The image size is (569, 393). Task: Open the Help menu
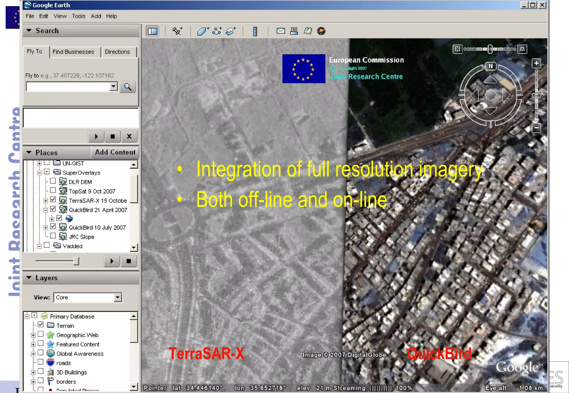pos(111,16)
